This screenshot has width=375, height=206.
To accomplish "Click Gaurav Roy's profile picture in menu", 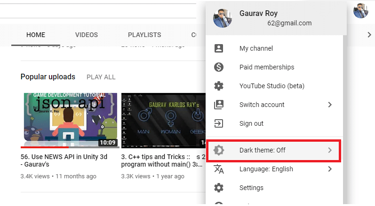I will (x=223, y=18).
